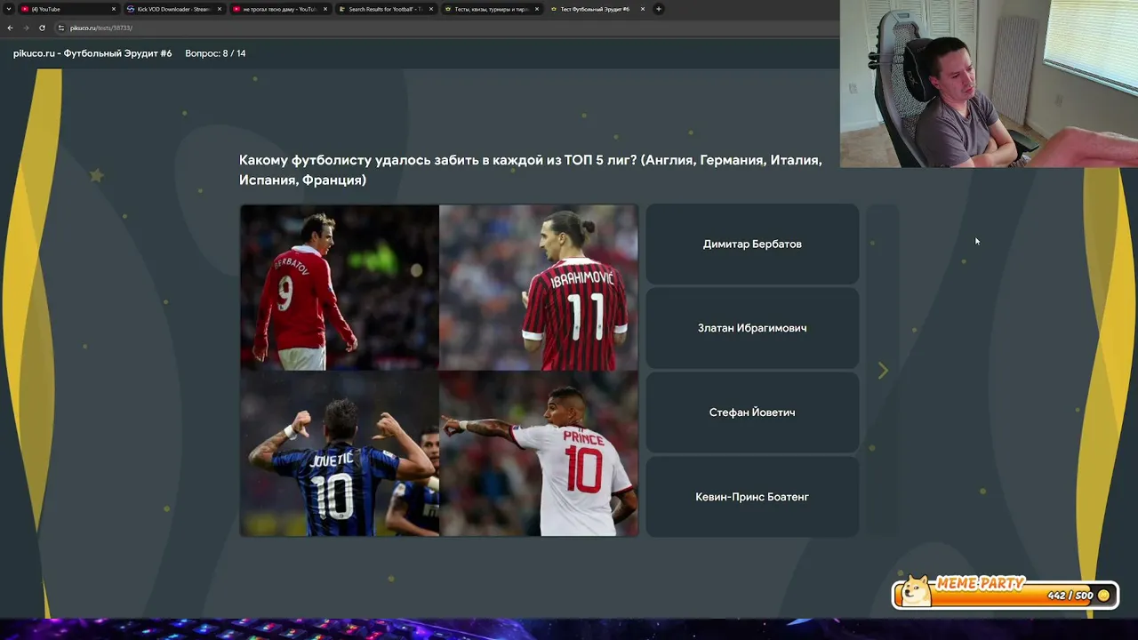Close the 'не трогай твою даму' tab
This screenshot has width=1138, height=640.
click(x=325, y=9)
